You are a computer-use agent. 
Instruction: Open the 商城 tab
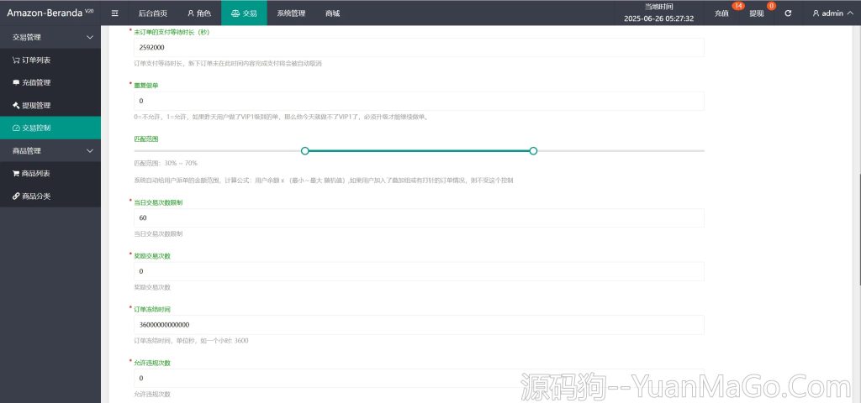click(333, 13)
